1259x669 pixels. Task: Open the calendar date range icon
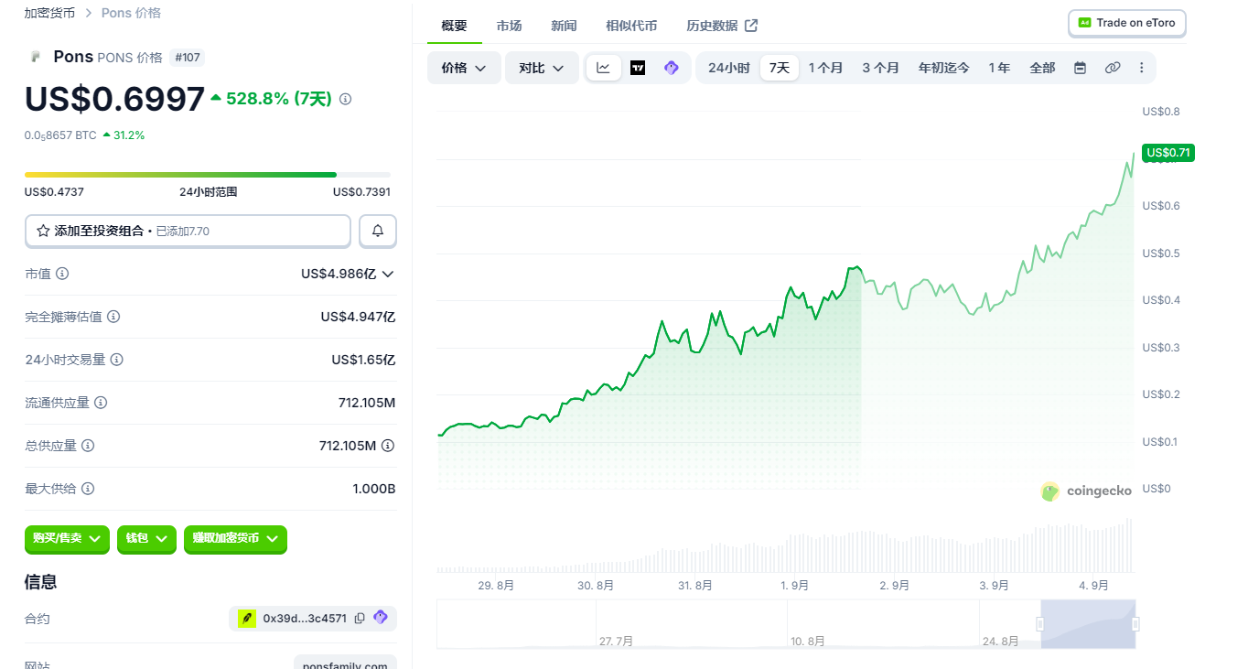pos(1080,68)
